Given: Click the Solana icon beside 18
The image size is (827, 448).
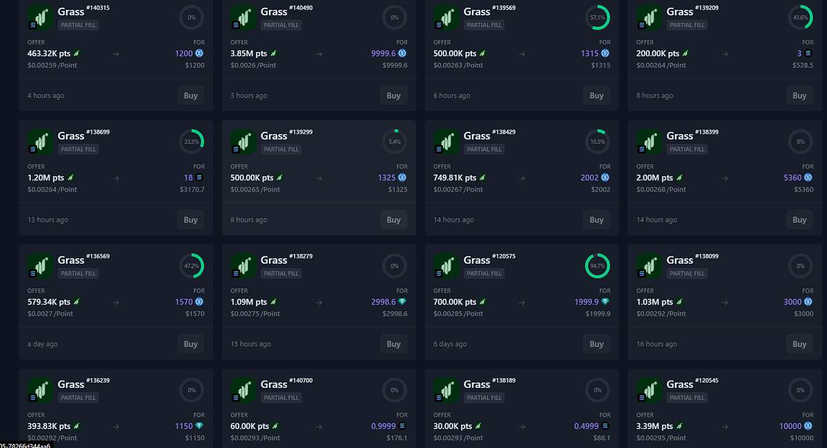Looking at the screenshot, I should [200, 177].
